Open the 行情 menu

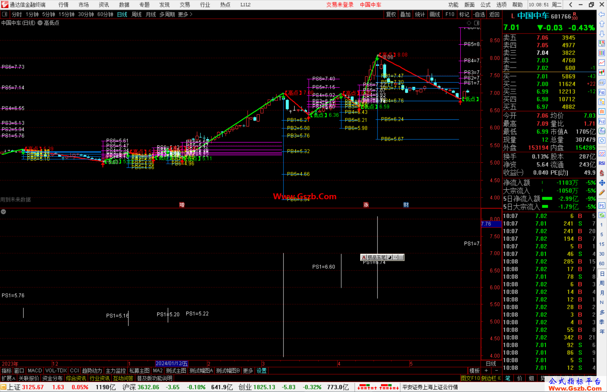(x=64, y=5)
